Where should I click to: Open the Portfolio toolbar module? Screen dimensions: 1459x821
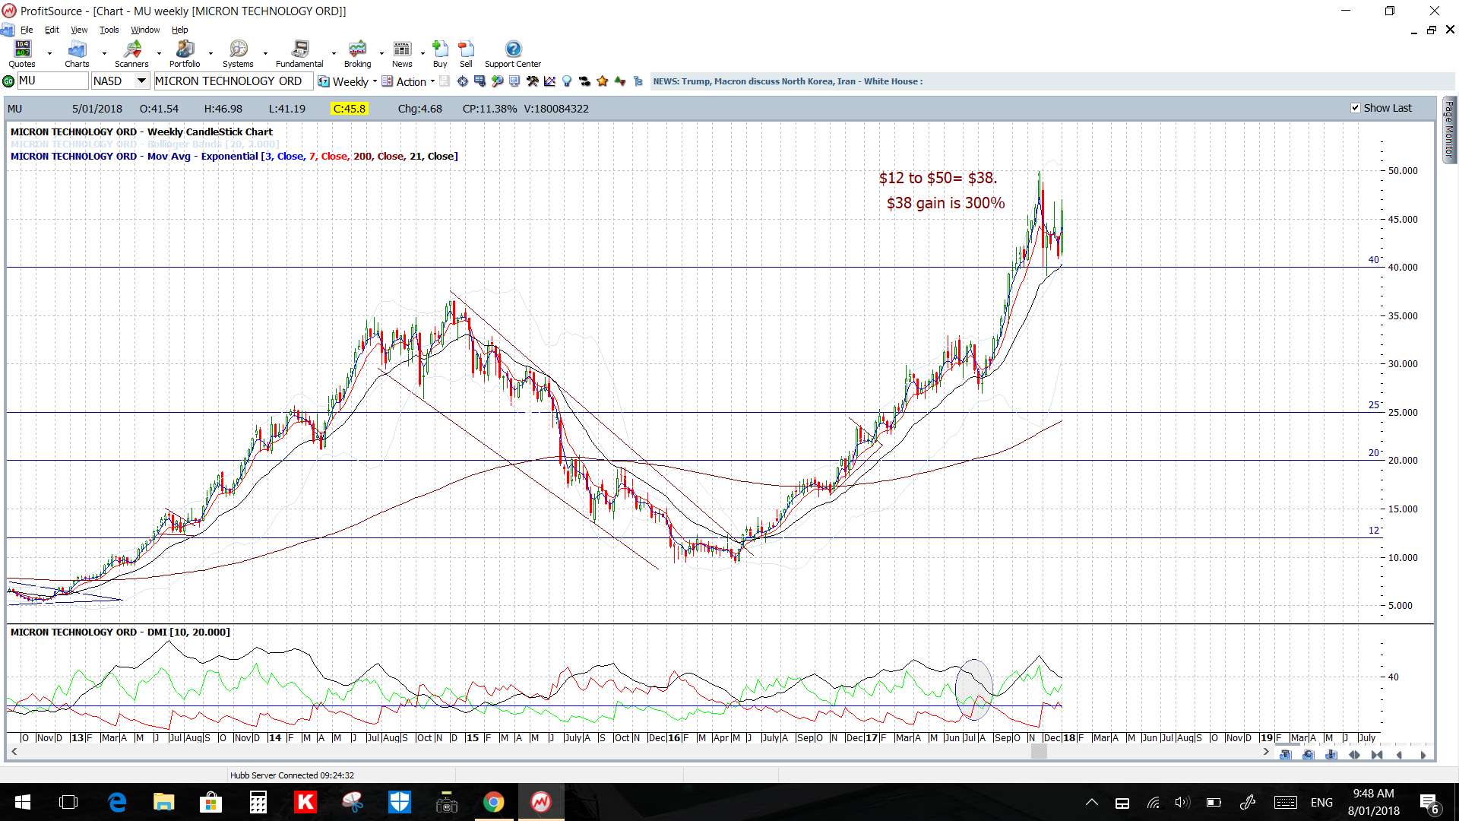(x=185, y=54)
